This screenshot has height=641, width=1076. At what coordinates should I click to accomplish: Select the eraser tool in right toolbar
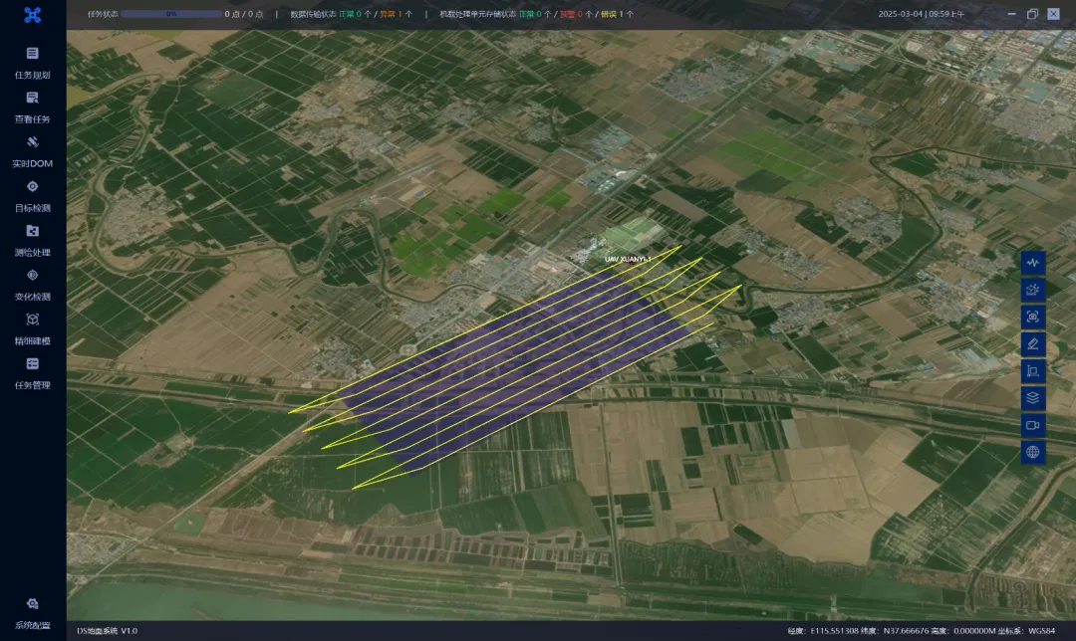click(x=1032, y=343)
